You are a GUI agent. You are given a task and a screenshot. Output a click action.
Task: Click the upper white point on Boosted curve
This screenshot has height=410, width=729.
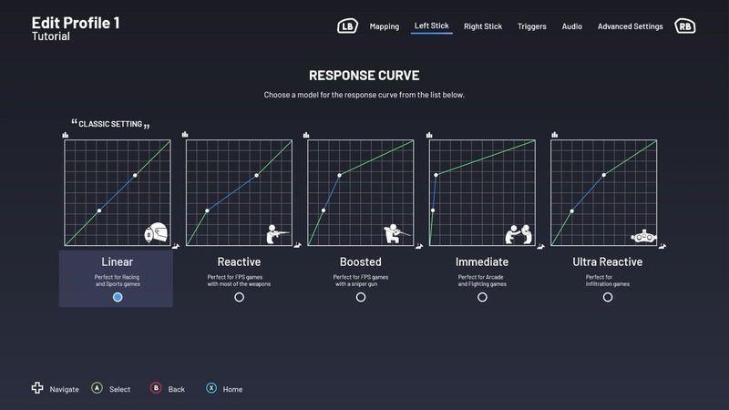click(339, 175)
